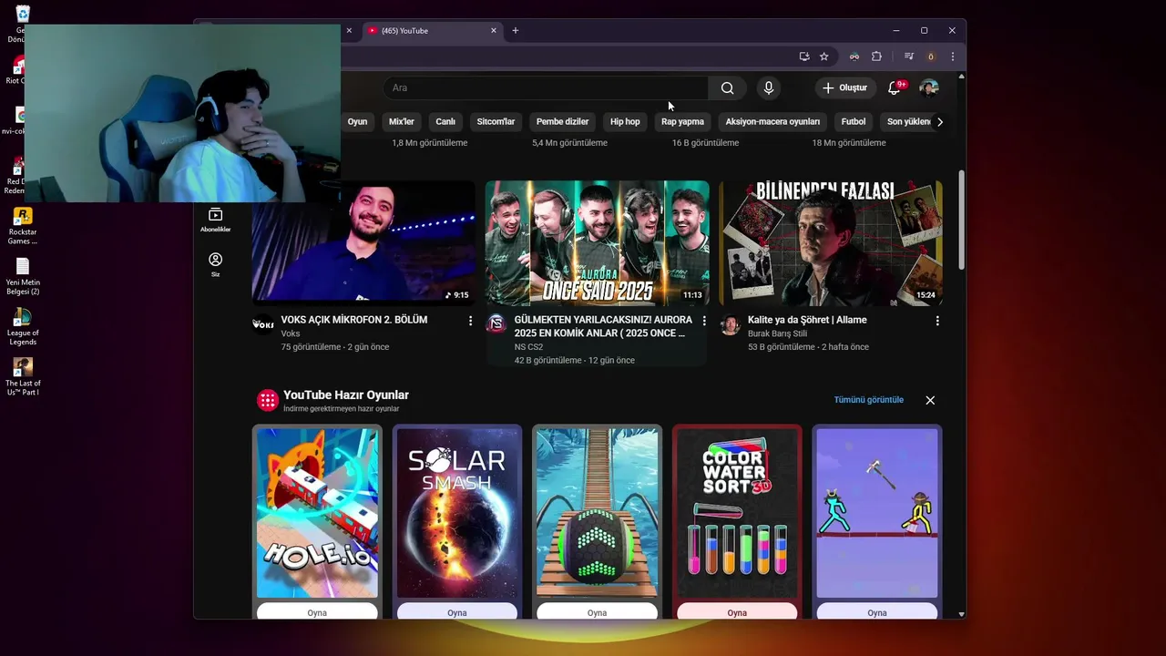Image resolution: width=1166 pixels, height=656 pixels.
Task: Open the stickman fighting game card
Action: pyautogui.click(x=877, y=513)
